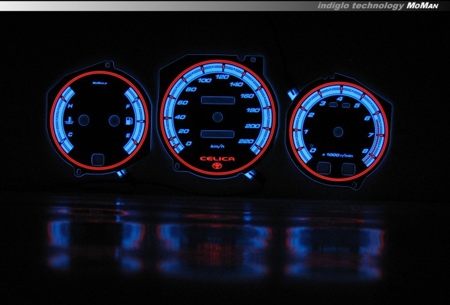Image resolution: width=450 pixels, height=305 pixels.
Task: Click the temperature gauge needle hub
Action: 84,120
